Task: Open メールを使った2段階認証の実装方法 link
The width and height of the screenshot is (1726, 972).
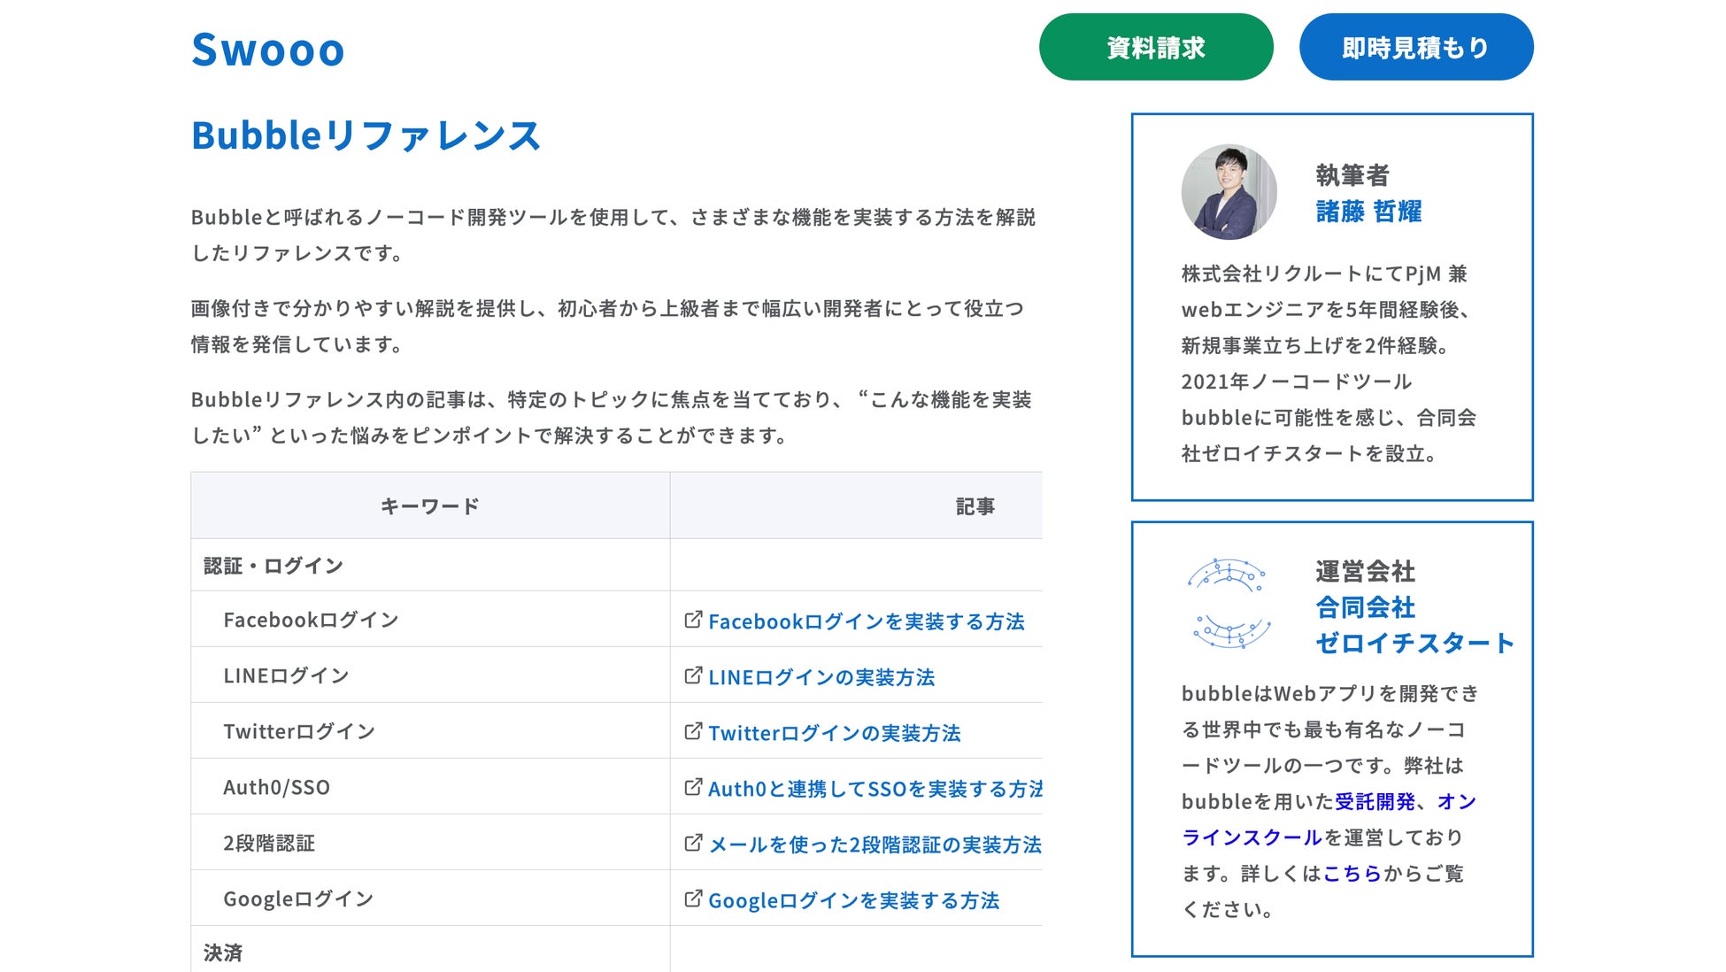Action: 874,845
